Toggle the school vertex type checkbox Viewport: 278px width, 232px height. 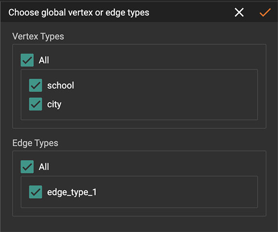coord(35,85)
